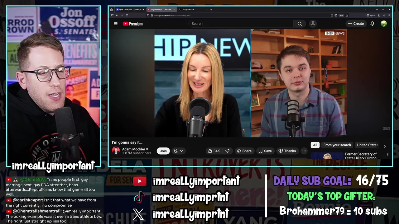Open the Create menu button
The height and width of the screenshot is (224, 399).
click(356, 24)
